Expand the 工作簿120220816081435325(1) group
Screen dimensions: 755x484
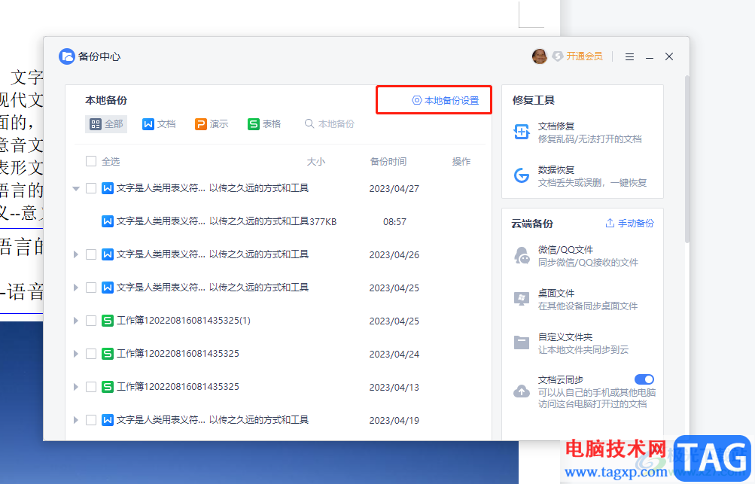coord(75,321)
